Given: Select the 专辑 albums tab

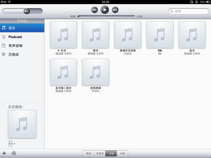Looking at the screenshot, I should (111, 153).
